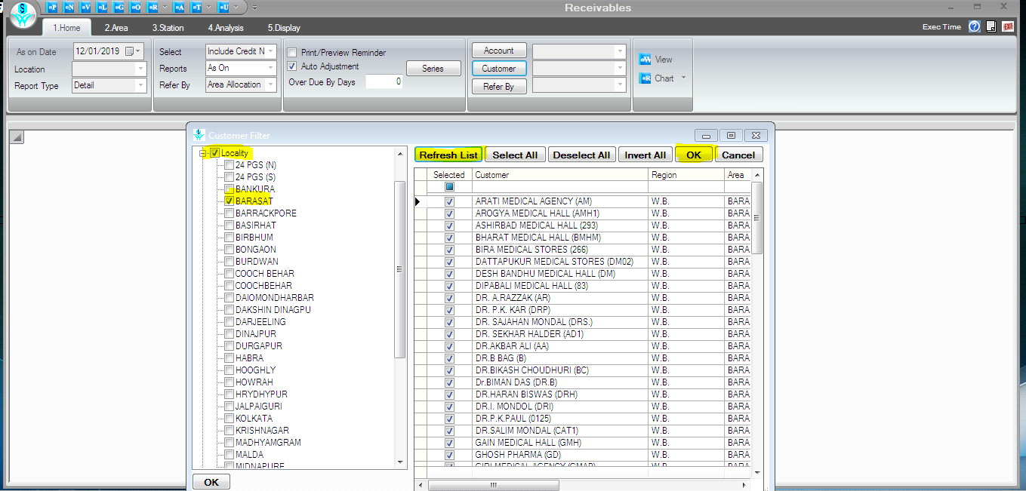
Task: Click the Over Due By Days field
Action: [384, 82]
